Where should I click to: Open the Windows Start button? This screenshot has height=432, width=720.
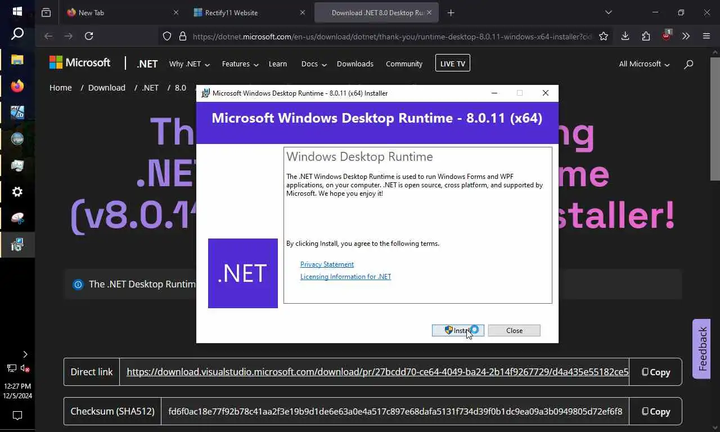tap(17, 11)
